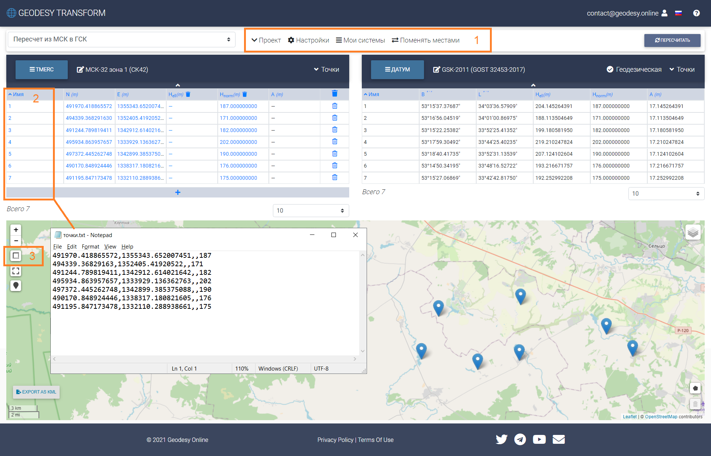This screenshot has height=456, width=711.
Task: Open the Telegram social icon
Action: click(x=520, y=439)
